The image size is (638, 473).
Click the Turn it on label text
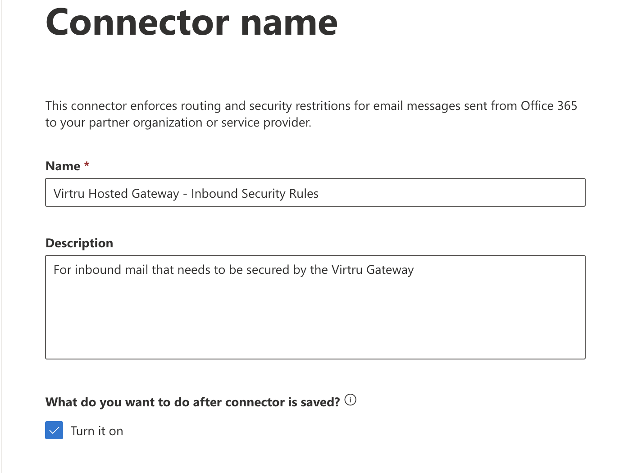tap(97, 431)
